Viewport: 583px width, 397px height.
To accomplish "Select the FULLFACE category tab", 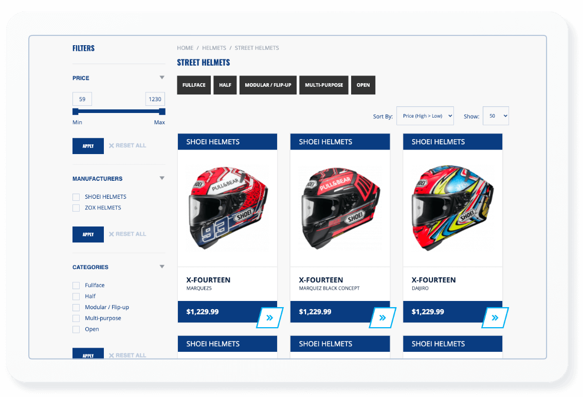I will coord(194,85).
